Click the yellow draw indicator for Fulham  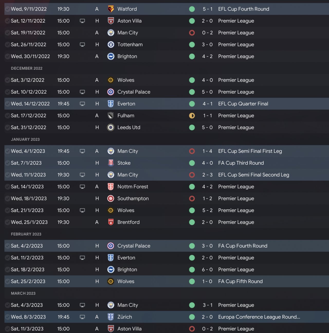[192, 116]
